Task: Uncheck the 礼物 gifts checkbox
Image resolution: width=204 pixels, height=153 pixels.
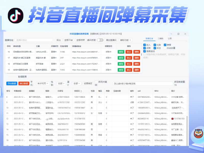Action: [x=155, y=45]
